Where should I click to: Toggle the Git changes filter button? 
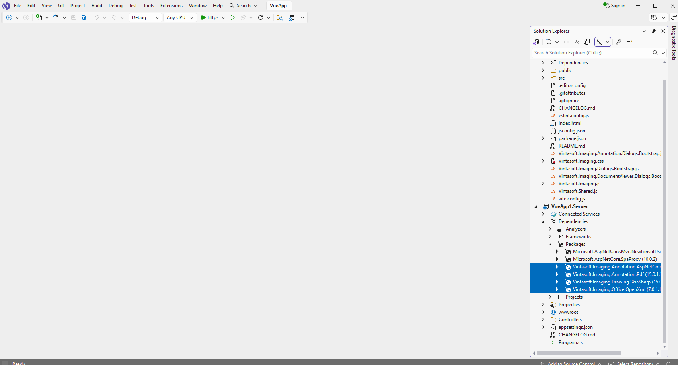[600, 42]
